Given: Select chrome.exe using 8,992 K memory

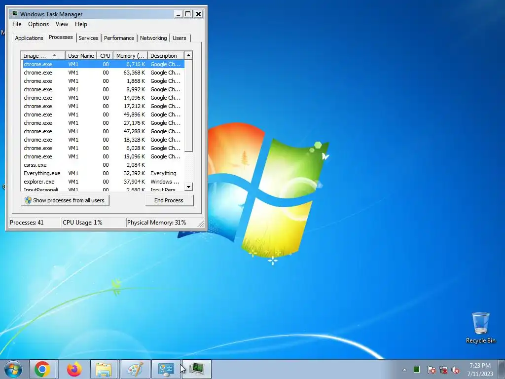Looking at the screenshot, I should [x=103, y=89].
